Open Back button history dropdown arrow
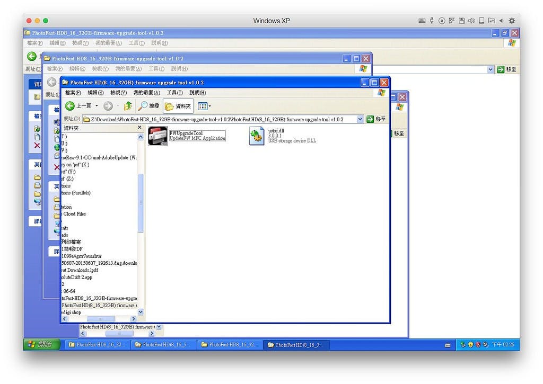Image resolution: width=543 pixels, height=384 pixels. [x=96, y=106]
